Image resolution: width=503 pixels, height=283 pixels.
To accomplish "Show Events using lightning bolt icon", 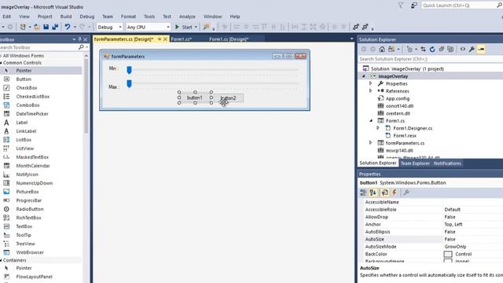I will (x=395, y=192).
